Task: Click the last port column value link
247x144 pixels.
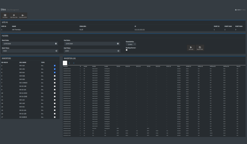Action: coord(236,30)
